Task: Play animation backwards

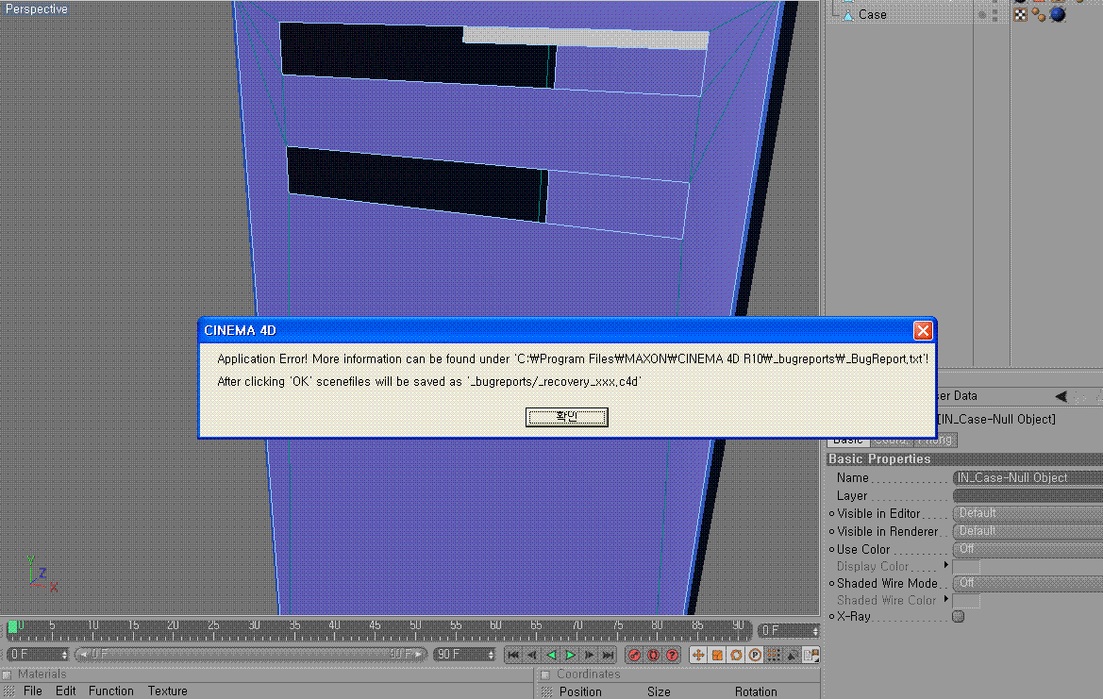Action: pos(551,656)
